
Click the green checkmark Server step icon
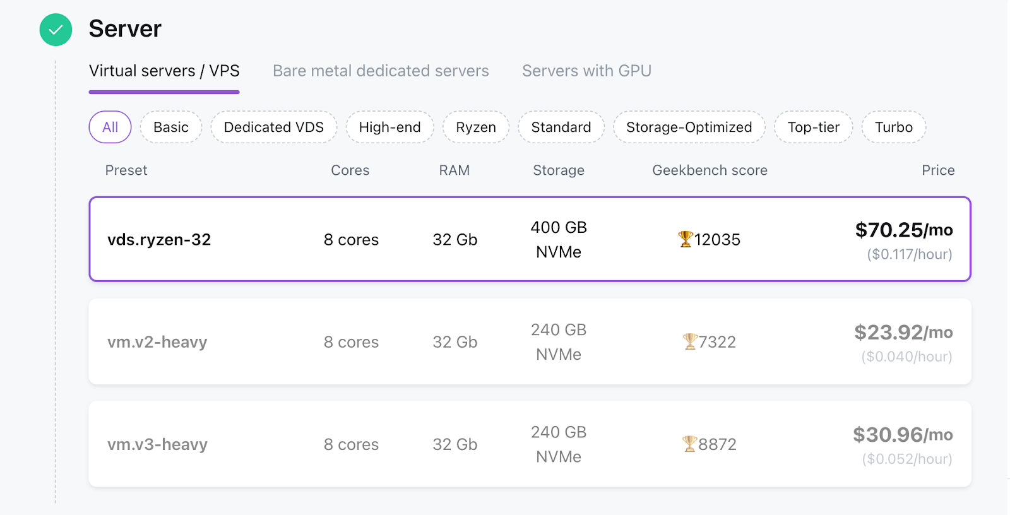[x=56, y=30]
